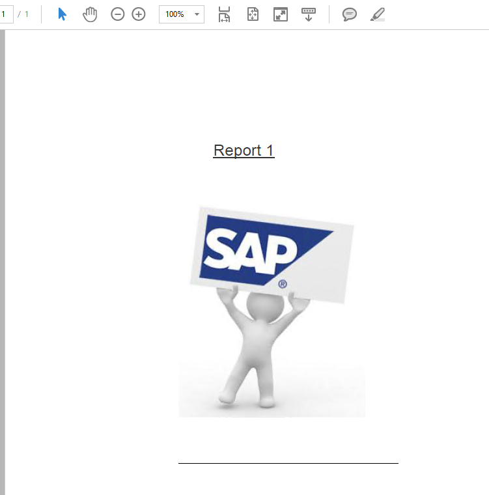Click the horizontal line below the image
This screenshot has width=489, height=495.
click(288, 463)
